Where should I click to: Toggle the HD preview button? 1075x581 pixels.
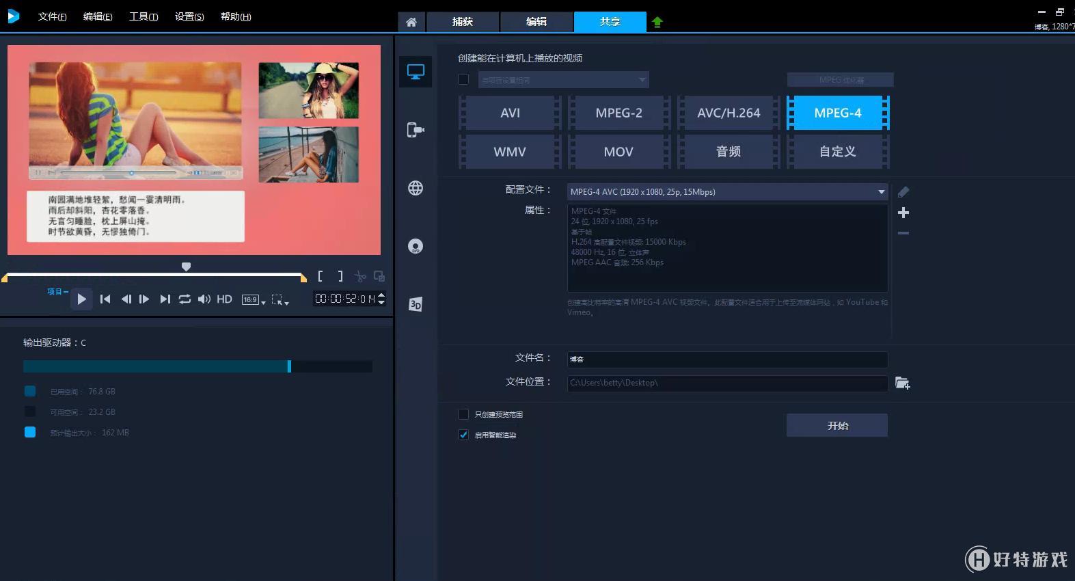(224, 299)
